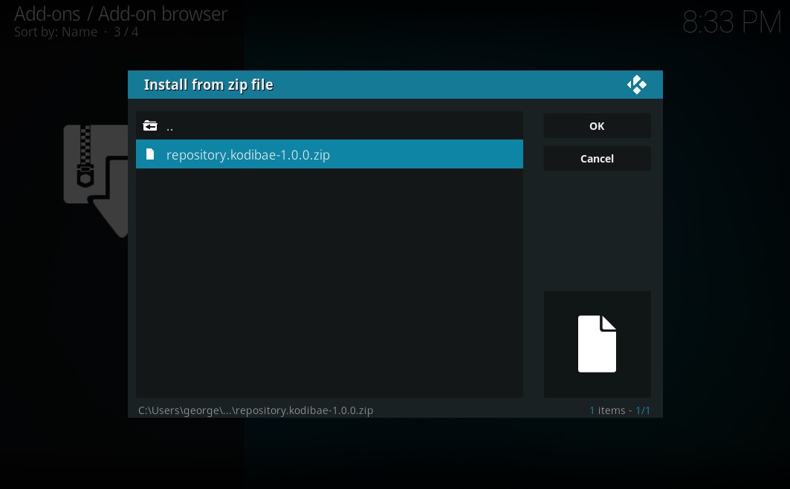Click the '1/1' page indicator

click(643, 410)
